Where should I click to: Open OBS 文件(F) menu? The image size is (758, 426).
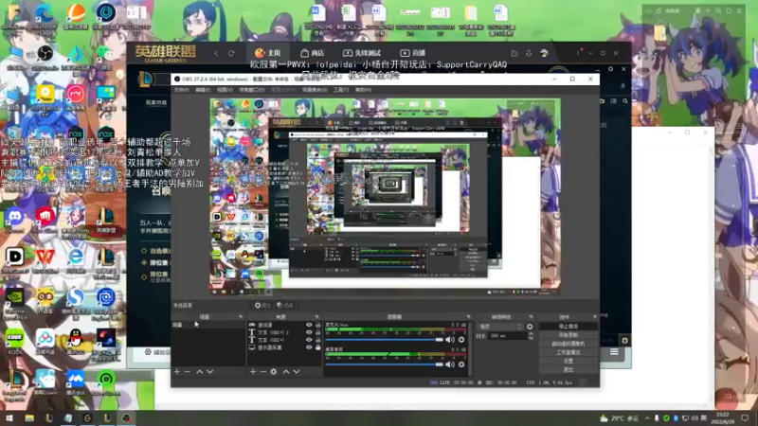[181, 90]
